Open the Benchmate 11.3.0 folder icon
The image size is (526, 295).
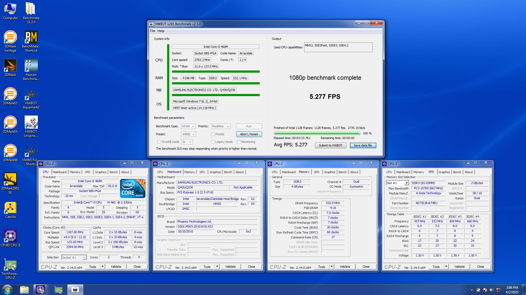(31, 13)
